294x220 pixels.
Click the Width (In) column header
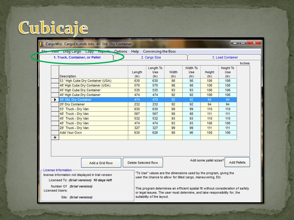(x=173, y=72)
